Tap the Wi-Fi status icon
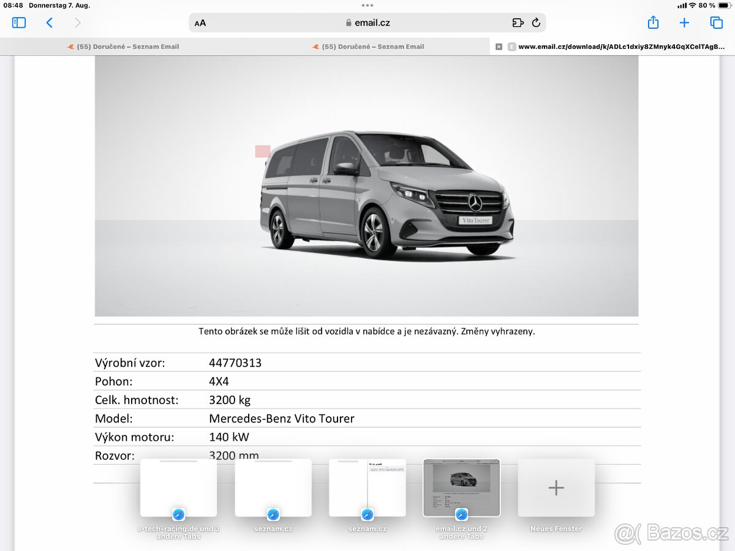Image resolution: width=735 pixels, height=551 pixels. pos(692,5)
